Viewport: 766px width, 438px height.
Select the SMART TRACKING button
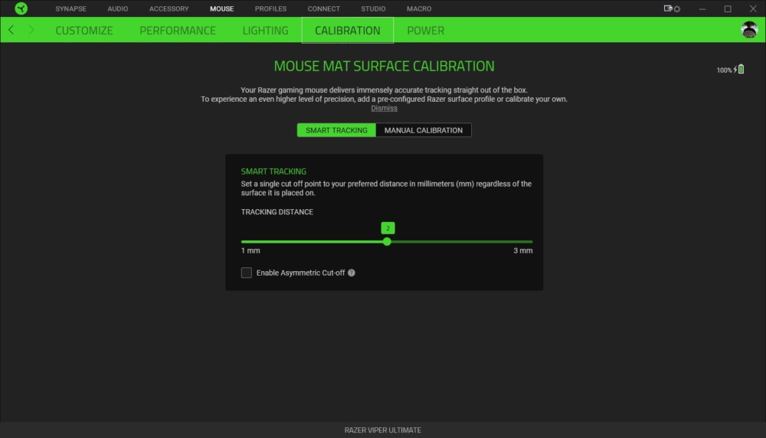336,130
